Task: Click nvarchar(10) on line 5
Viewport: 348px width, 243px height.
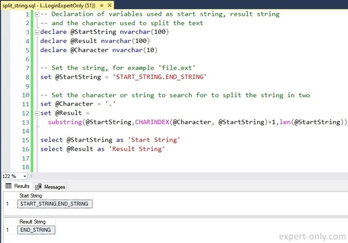Action: (x=135, y=50)
